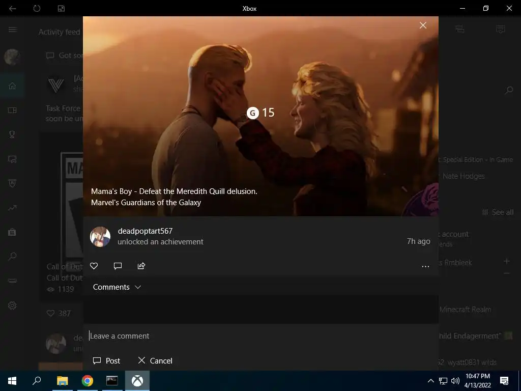
Task: Open the achievement screenshot image
Action: pos(260,117)
